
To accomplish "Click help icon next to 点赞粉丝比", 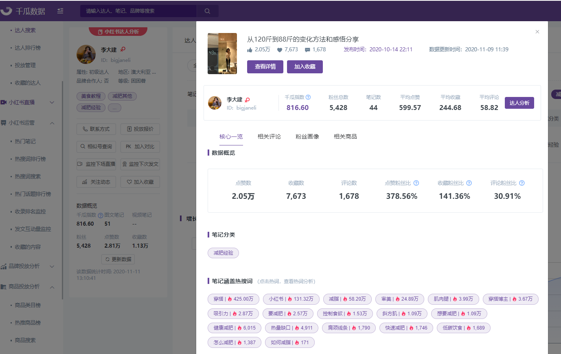I will click(x=416, y=183).
